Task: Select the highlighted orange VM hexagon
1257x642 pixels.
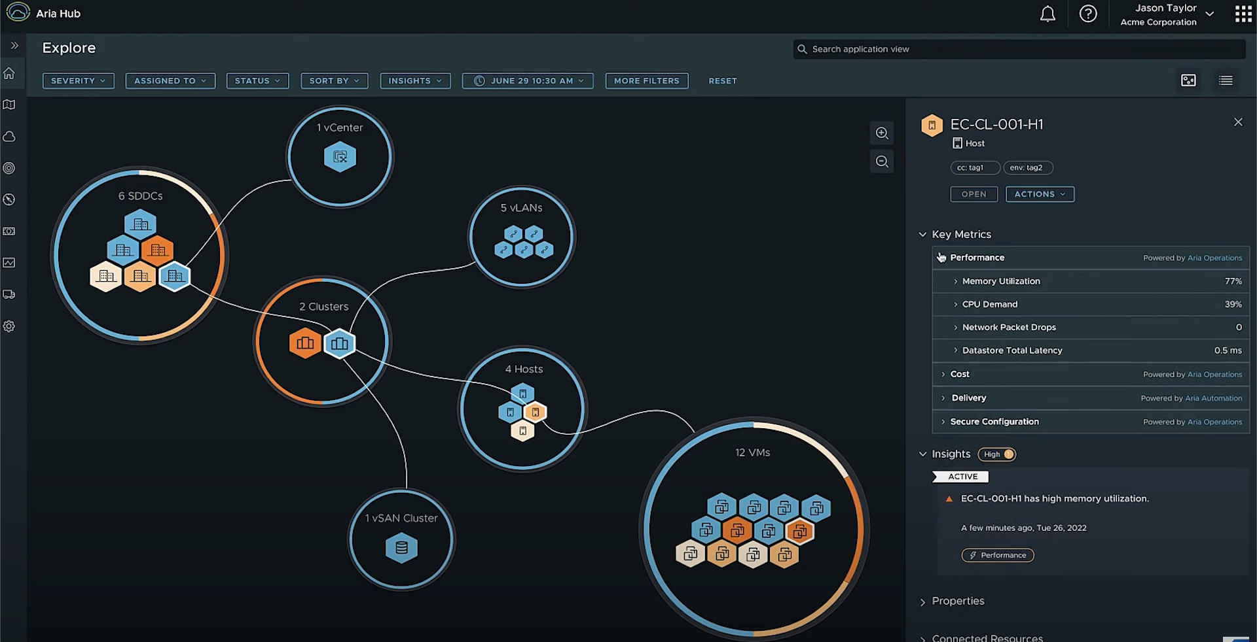Action: 799,532
